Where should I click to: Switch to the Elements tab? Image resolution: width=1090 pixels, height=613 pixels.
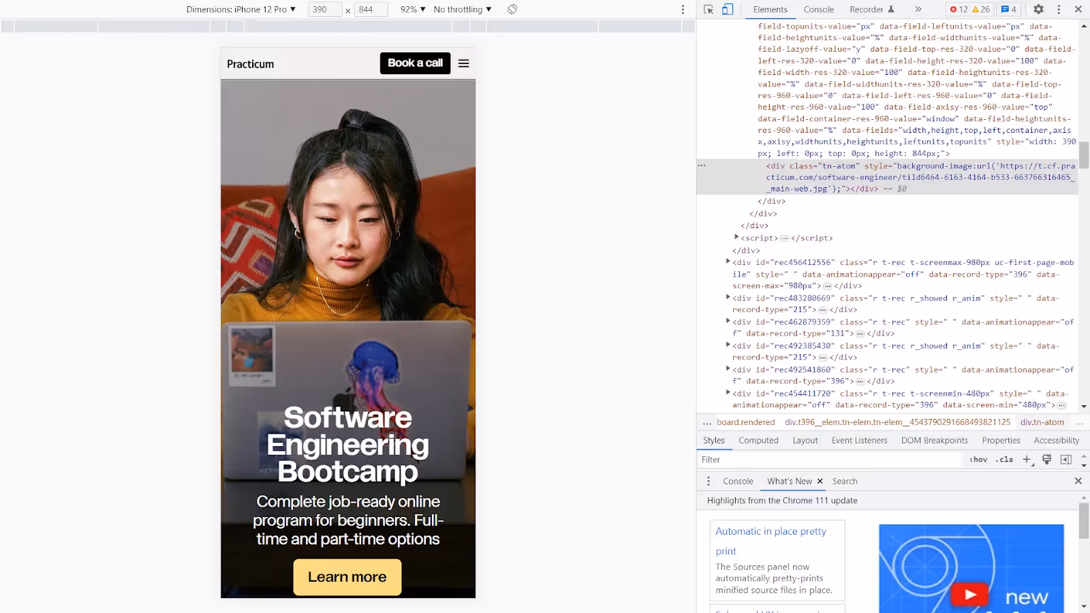(770, 10)
